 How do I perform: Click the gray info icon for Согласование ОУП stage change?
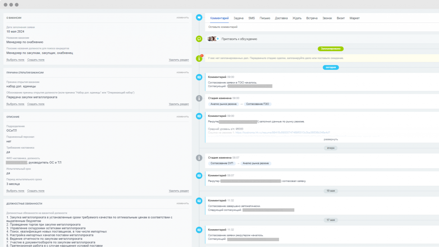tap(199, 158)
